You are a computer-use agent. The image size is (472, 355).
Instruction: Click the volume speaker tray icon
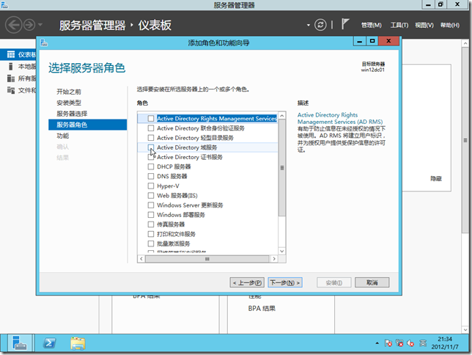(x=410, y=343)
